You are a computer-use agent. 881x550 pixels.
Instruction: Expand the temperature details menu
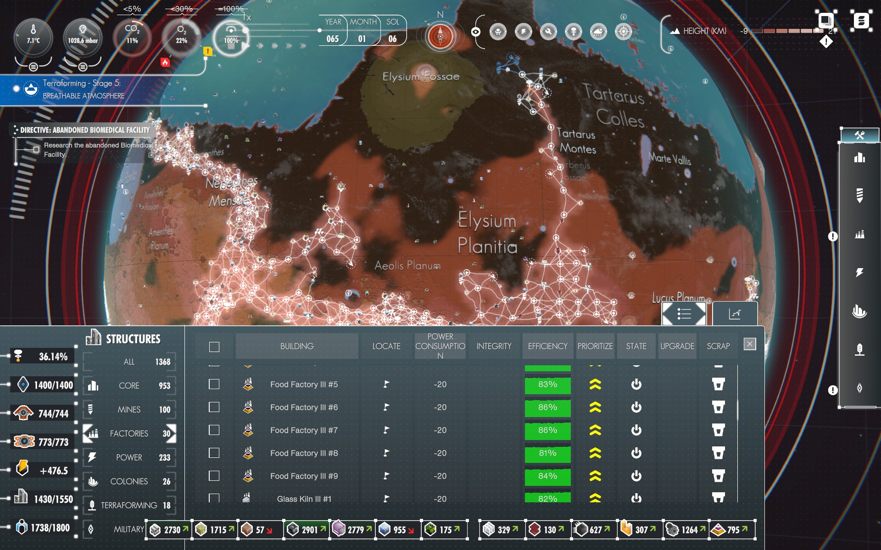click(33, 67)
